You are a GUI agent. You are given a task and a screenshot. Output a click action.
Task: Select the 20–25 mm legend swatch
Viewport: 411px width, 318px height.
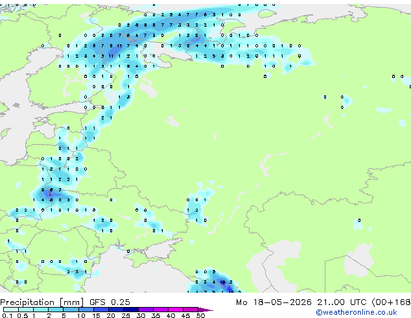[x=116, y=310]
